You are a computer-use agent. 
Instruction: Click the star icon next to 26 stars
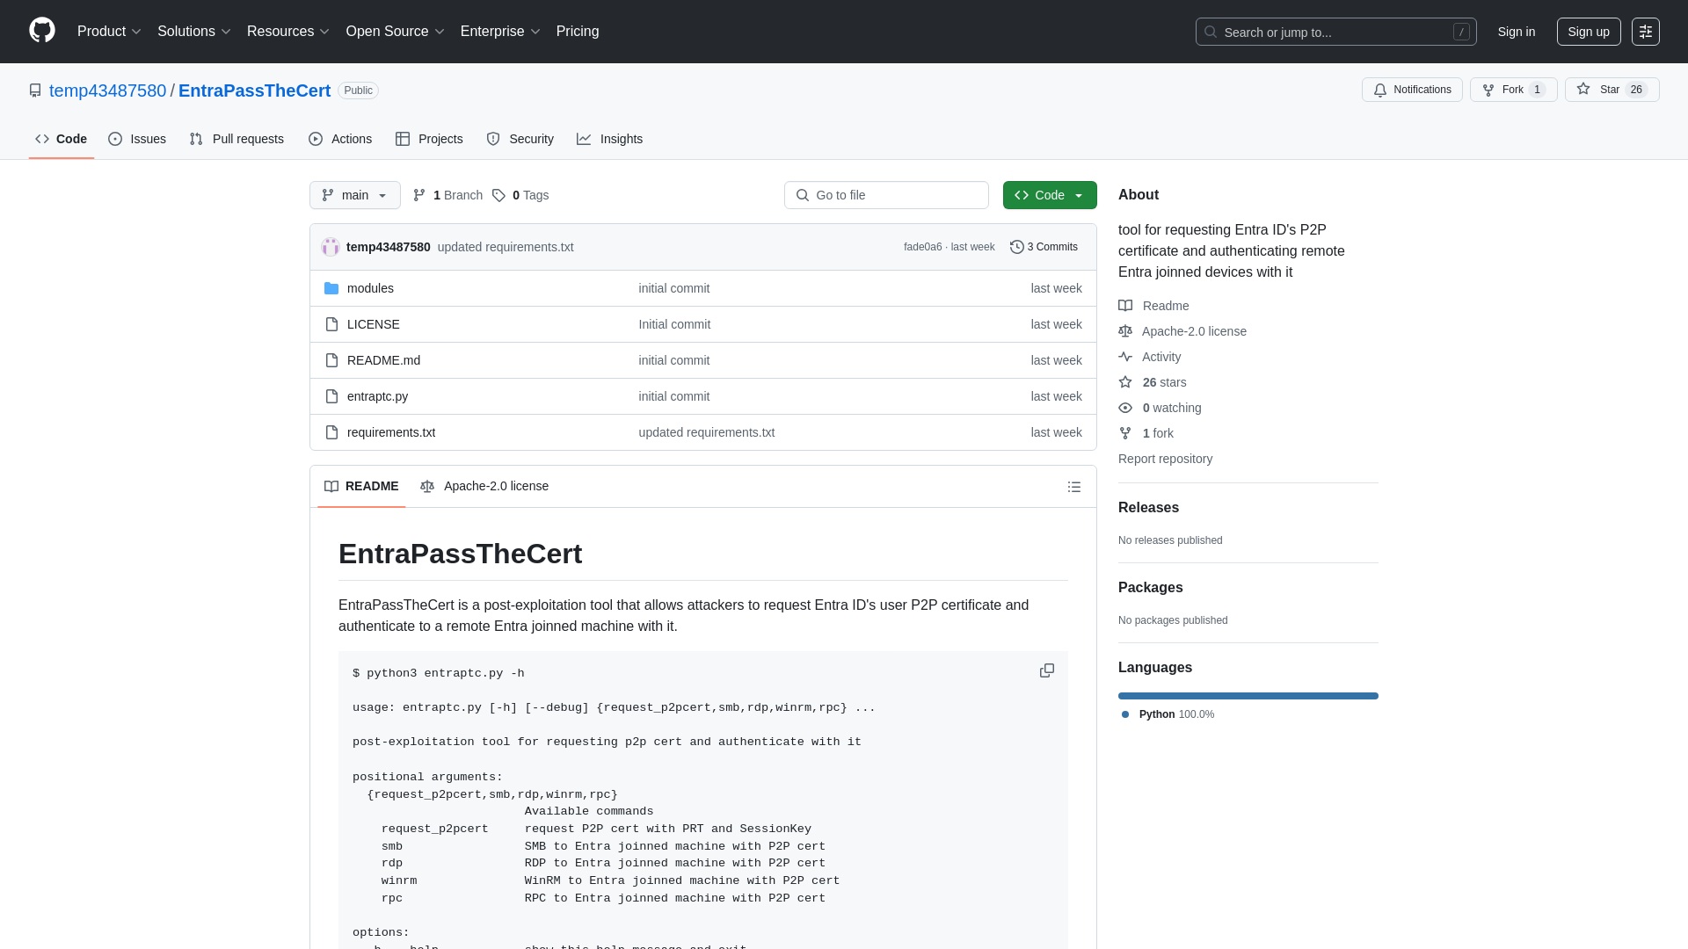pyautogui.click(x=1125, y=382)
